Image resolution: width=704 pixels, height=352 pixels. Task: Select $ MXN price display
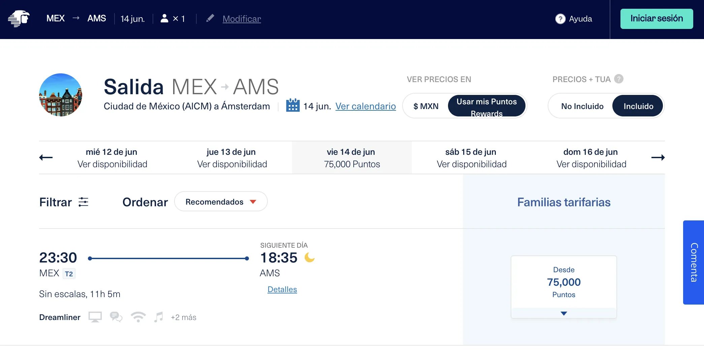click(426, 106)
